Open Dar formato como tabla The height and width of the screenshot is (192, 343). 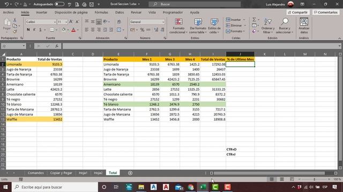pos(198,26)
